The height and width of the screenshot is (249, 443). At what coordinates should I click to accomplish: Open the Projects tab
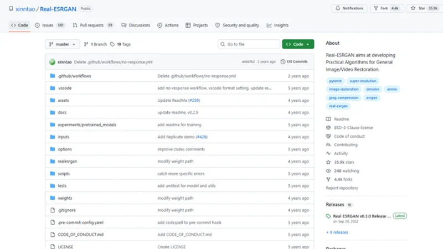pos(197,25)
